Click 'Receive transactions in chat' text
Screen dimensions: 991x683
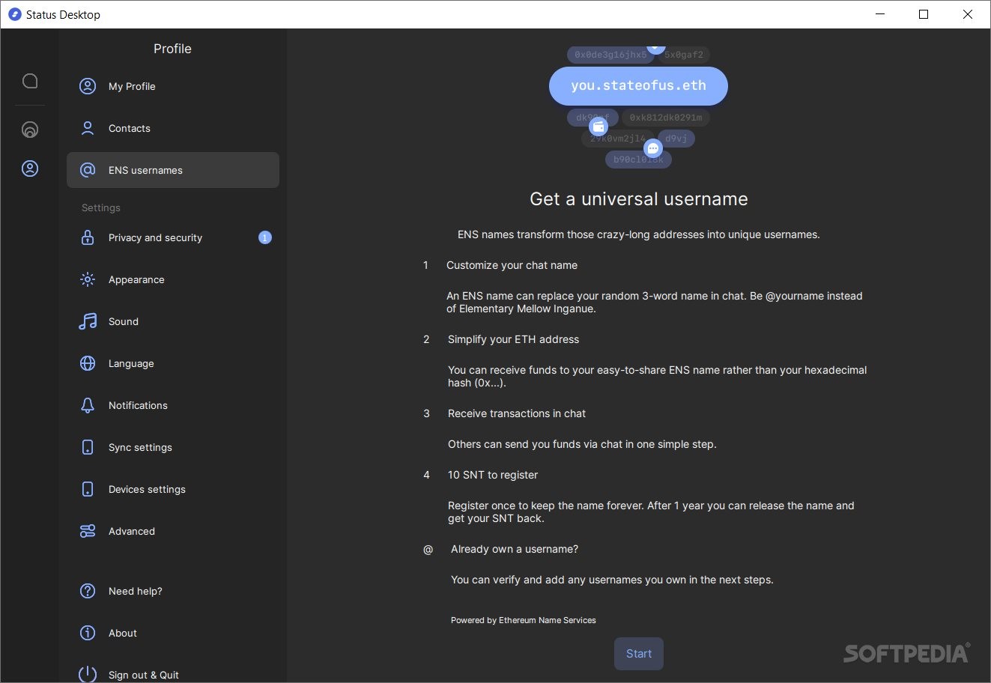coord(517,413)
